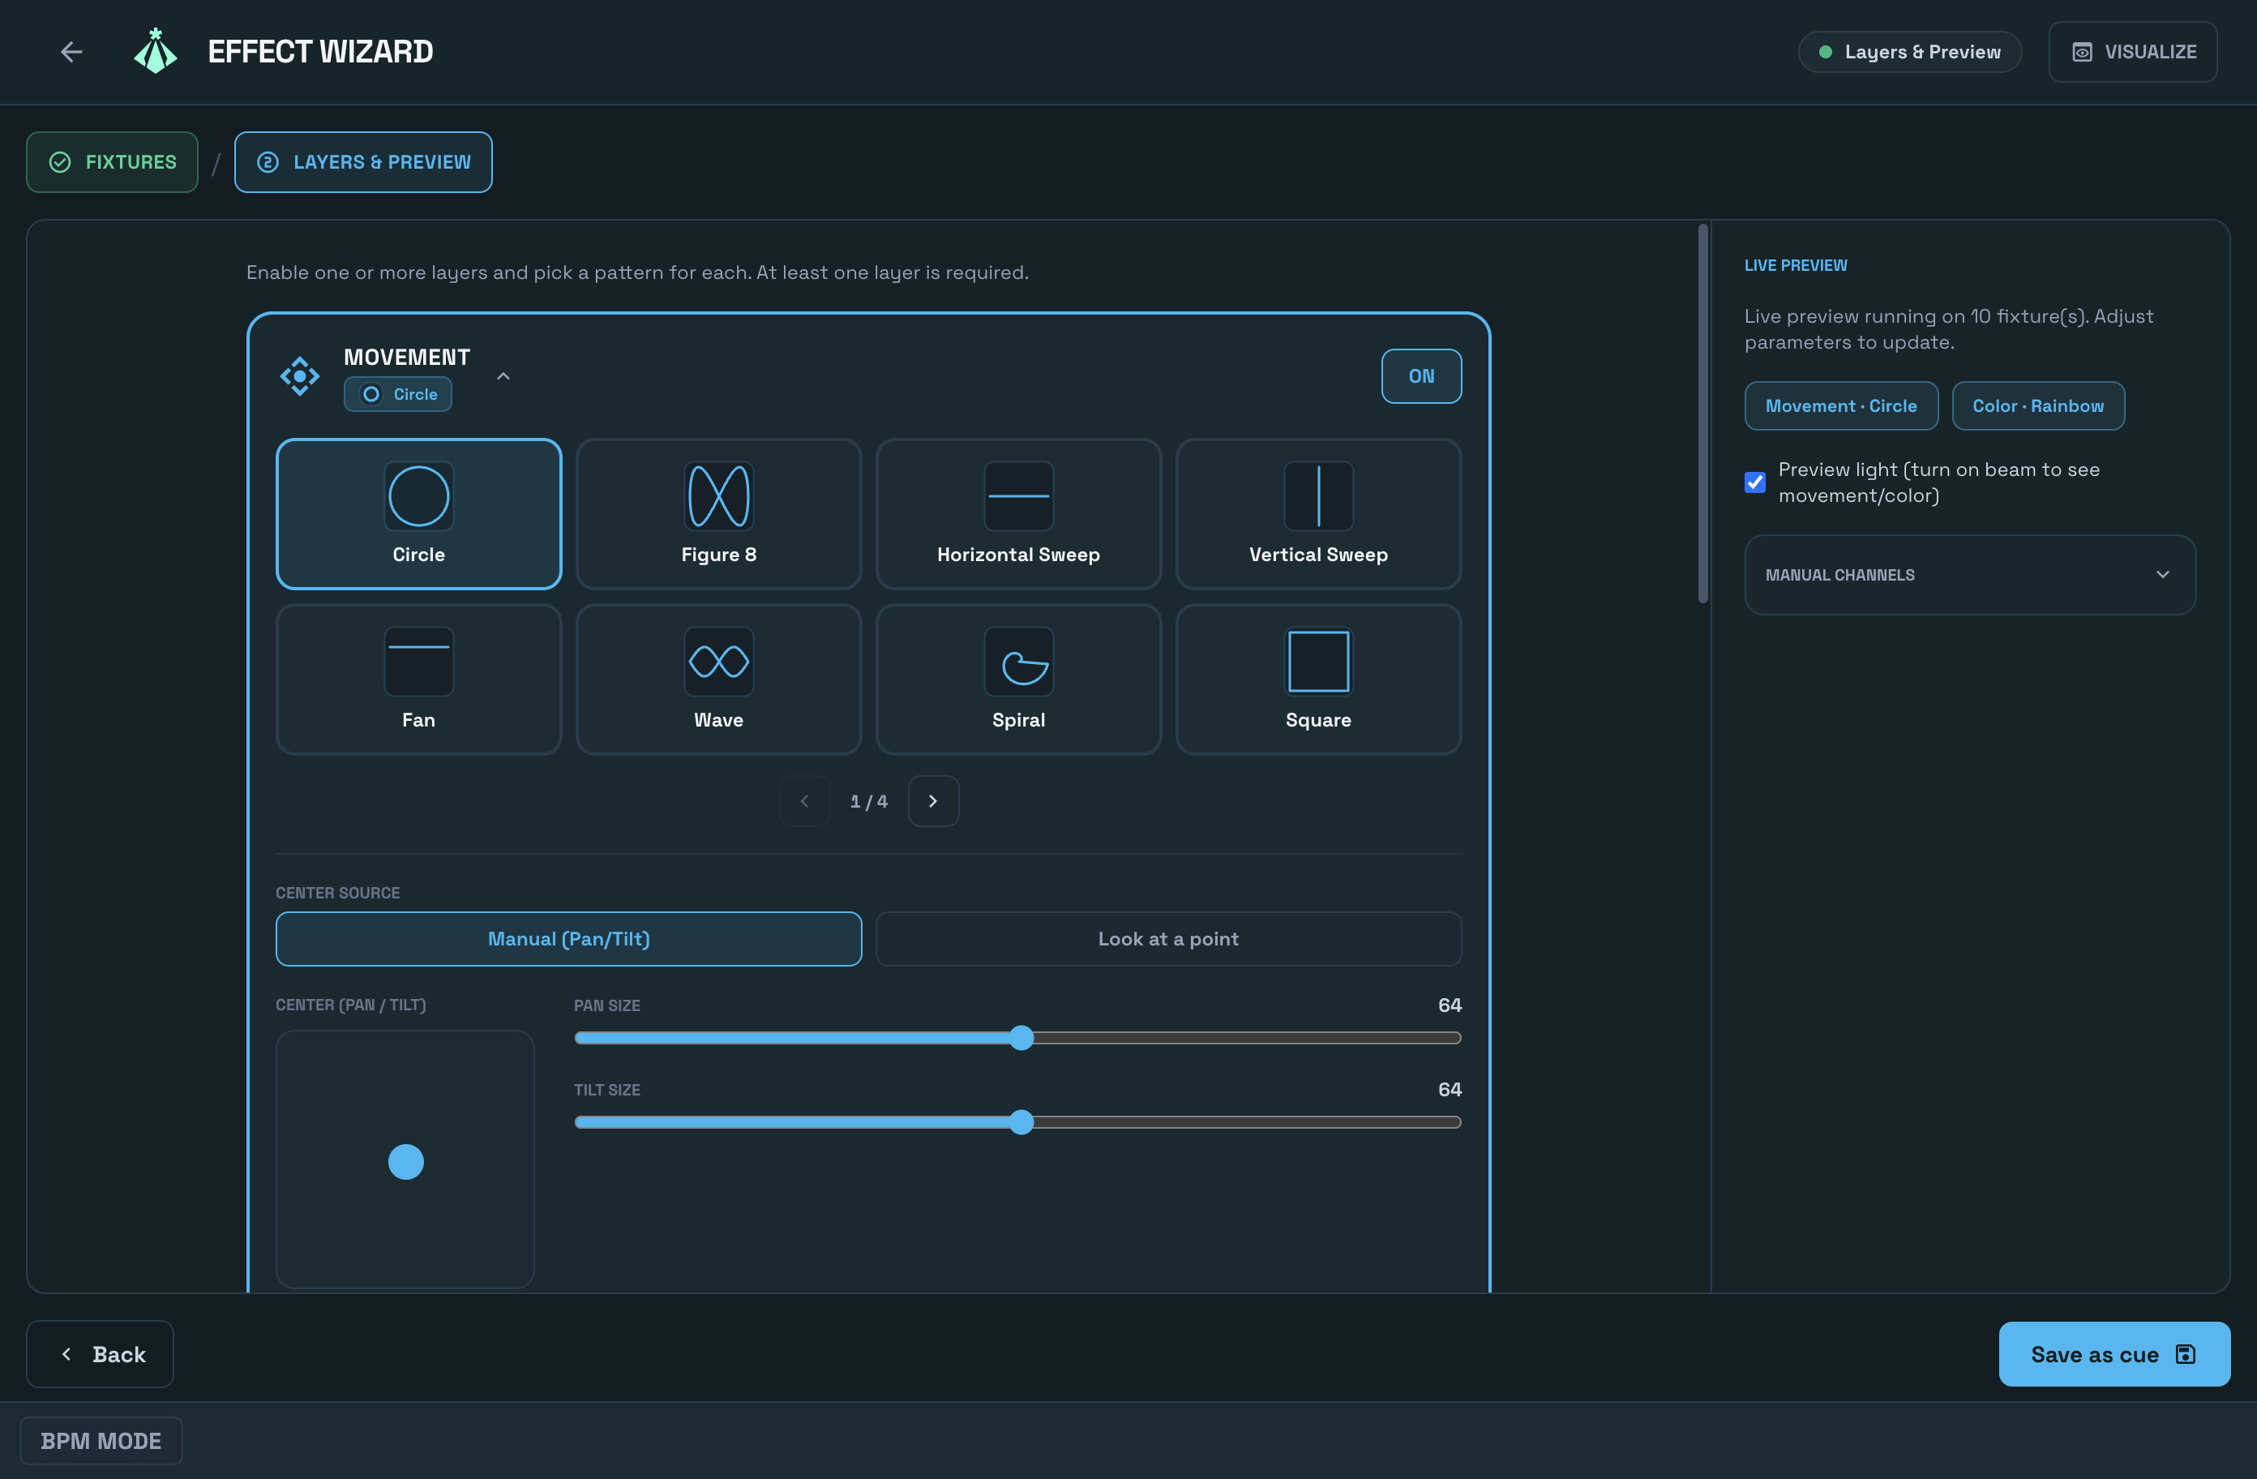
Task: Click the 'LIVE PREVIEW' heading
Action: 1795,266
